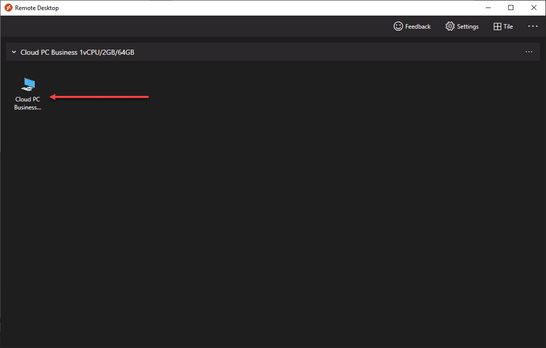Select the blue monitor icon for the Cloud PC
546x348 pixels.
(x=28, y=84)
